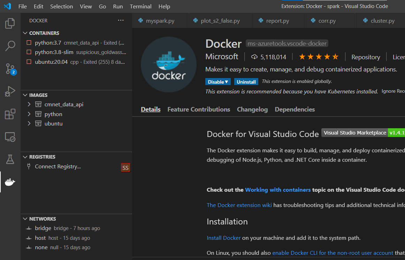Image resolution: width=405 pixels, height=260 pixels.
Task: Click the network icon beside bridge
Action: [29, 228]
